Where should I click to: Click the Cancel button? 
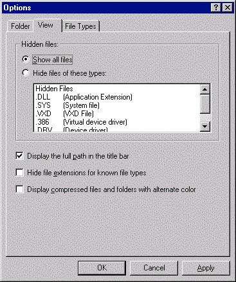(x=154, y=268)
